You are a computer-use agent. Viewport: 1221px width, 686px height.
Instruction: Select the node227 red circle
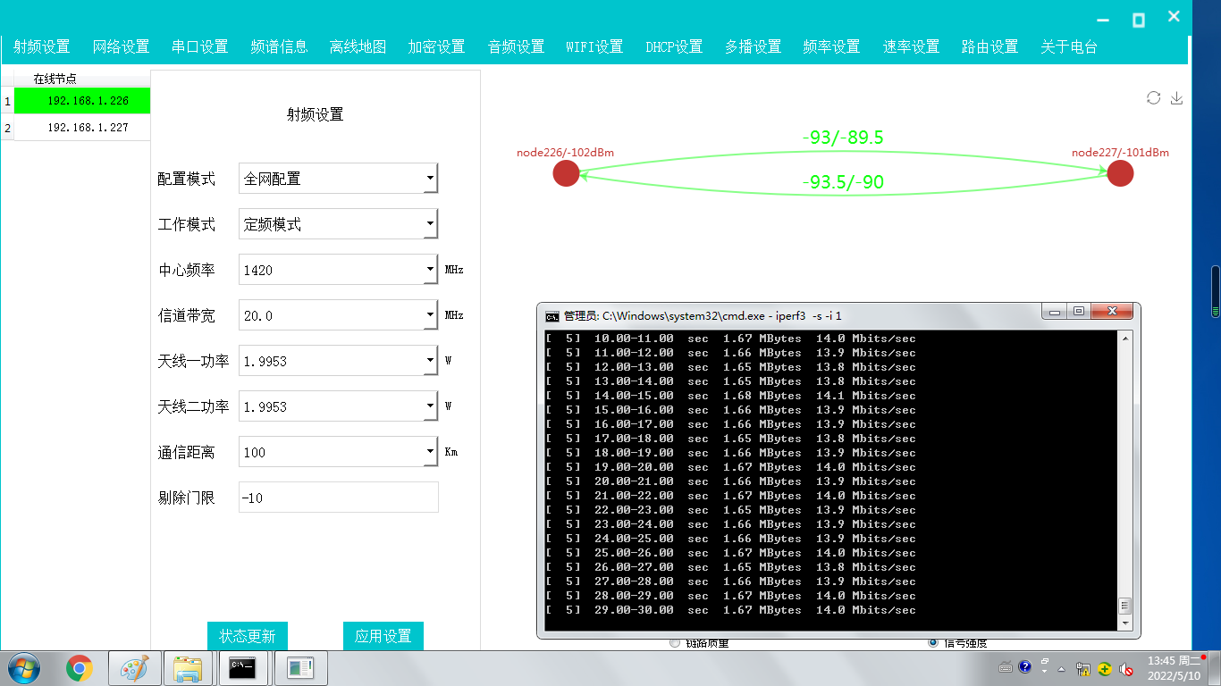click(x=1120, y=173)
